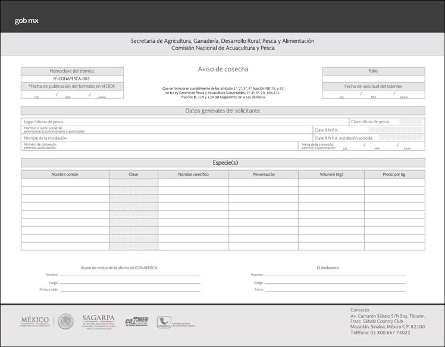
Task: Click the SAGARPA logo
Action: (99, 322)
